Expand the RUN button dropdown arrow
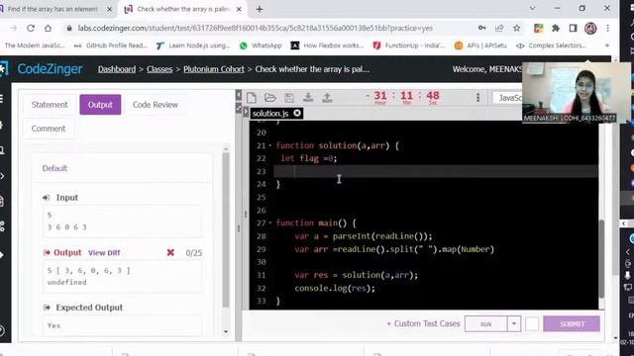 click(514, 324)
